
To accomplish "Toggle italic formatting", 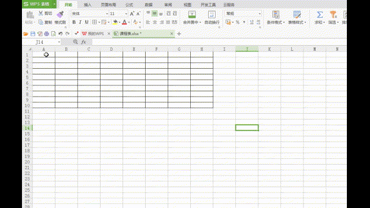I will 80,22.
